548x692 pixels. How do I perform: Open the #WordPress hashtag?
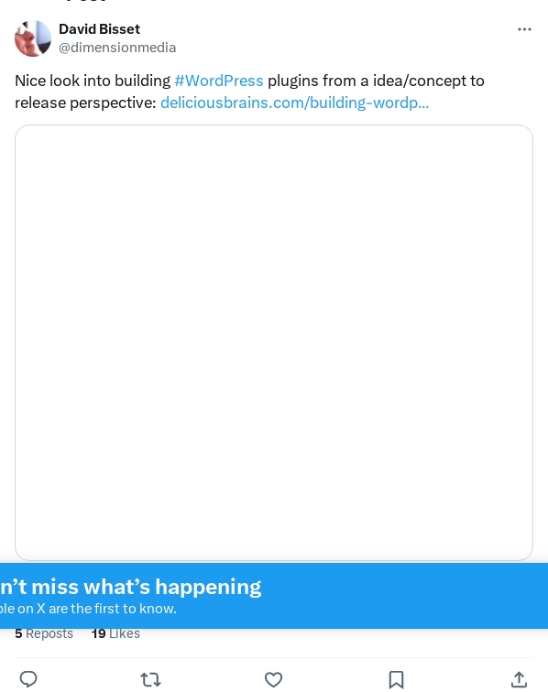(x=219, y=81)
